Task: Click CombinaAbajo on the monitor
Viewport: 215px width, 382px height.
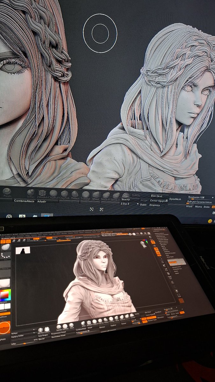Action: tap(24, 201)
